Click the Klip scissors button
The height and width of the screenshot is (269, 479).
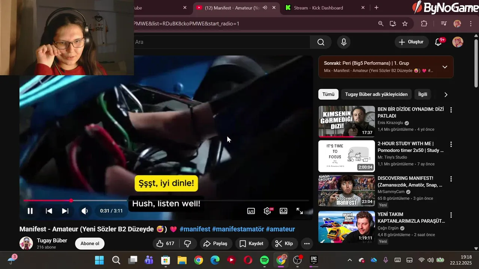(284, 244)
